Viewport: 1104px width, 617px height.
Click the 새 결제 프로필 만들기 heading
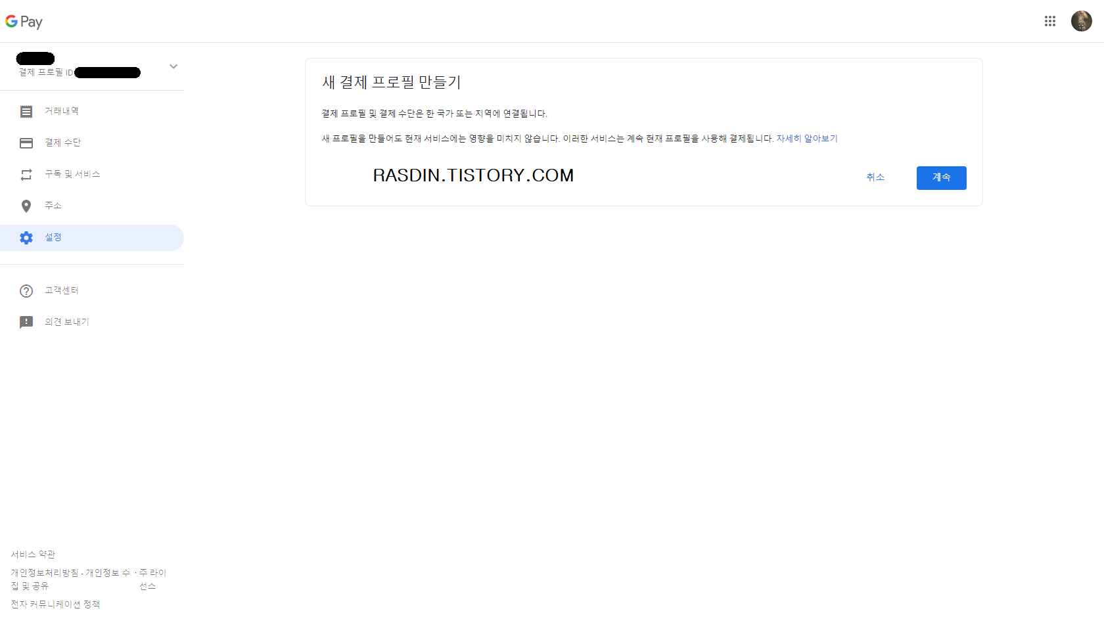392,82
